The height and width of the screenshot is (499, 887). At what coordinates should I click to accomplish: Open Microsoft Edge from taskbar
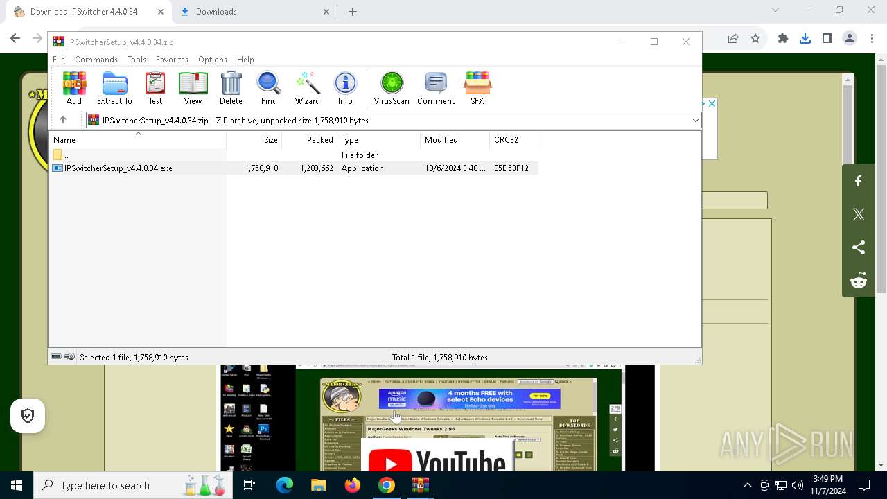tap(285, 485)
